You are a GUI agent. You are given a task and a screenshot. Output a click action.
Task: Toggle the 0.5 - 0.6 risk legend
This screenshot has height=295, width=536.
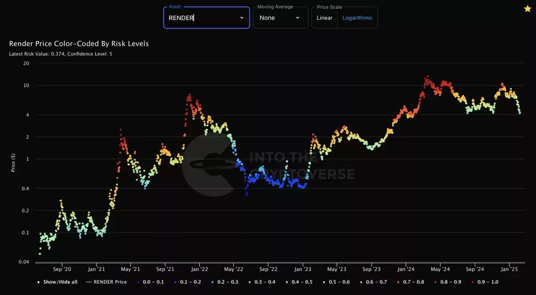pos(336,282)
